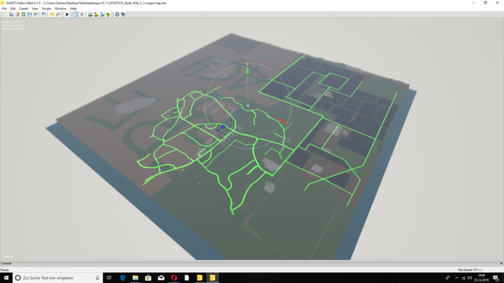This screenshot has width=504, height=283.
Task: Expand the hidden system tray icons
Action: tap(448, 277)
